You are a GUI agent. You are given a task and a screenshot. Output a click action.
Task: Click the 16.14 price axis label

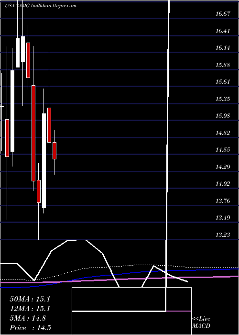click(x=223, y=48)
